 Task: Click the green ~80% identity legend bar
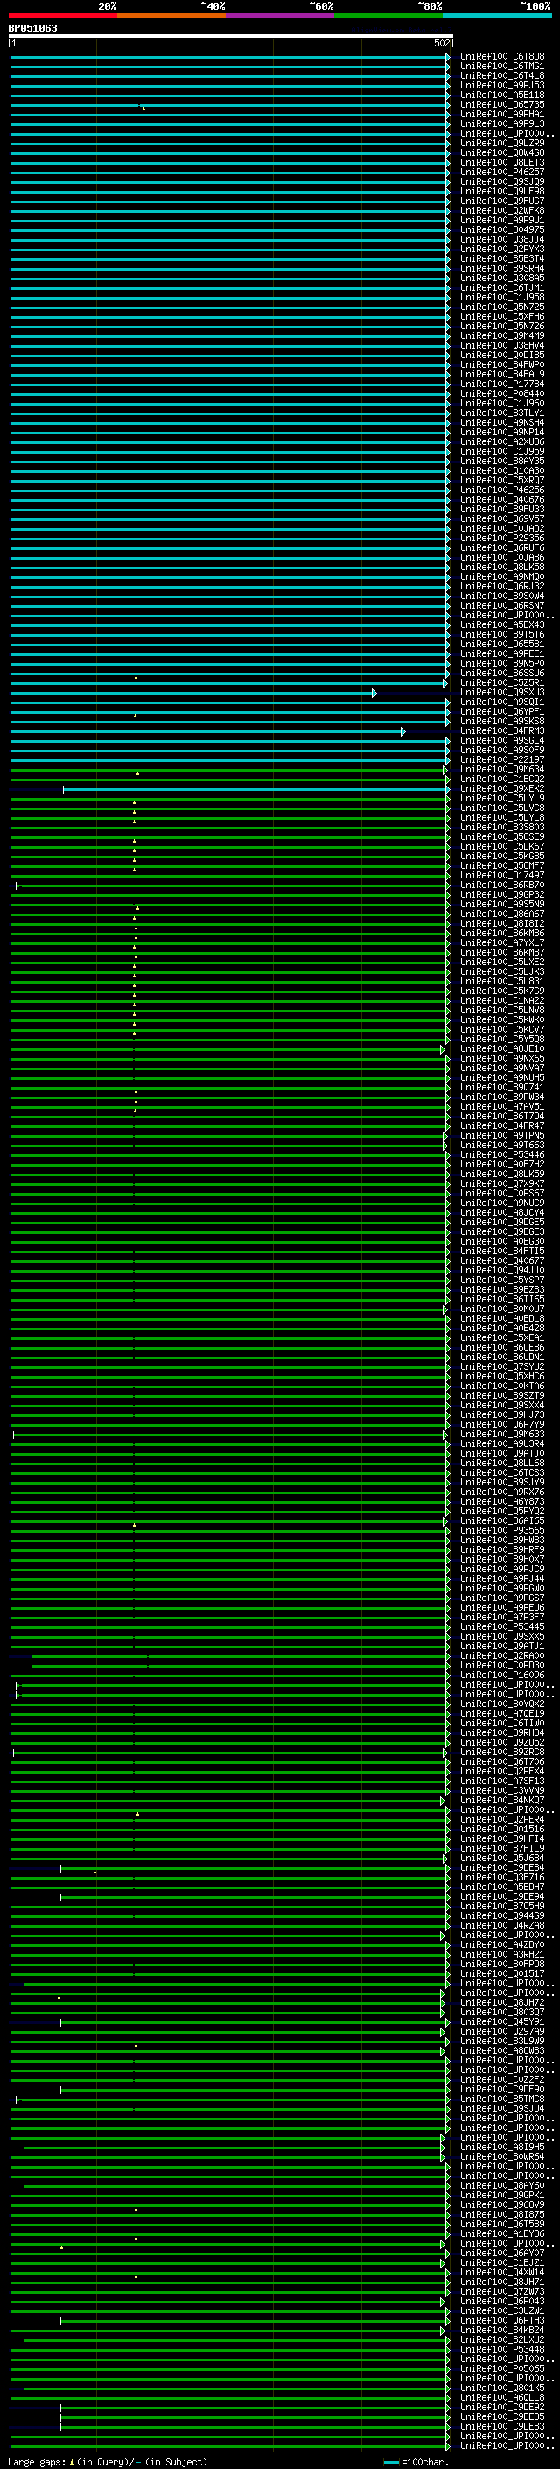click(x=388, y=16)
